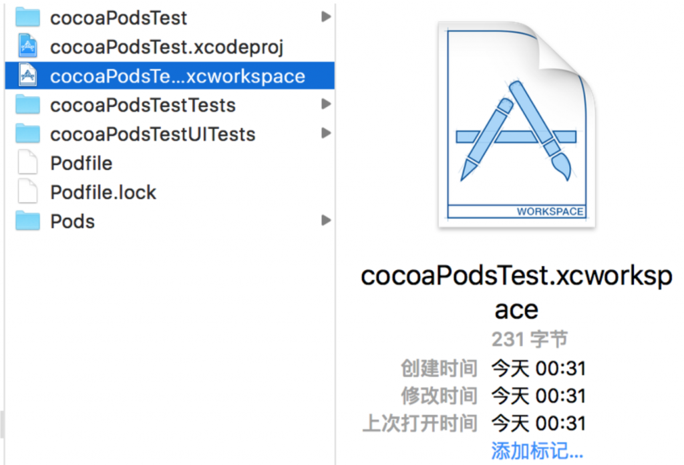This screenshot has width=684, height=465.
Task: Click the column divider beside preview pane
Action: (335, 301)
